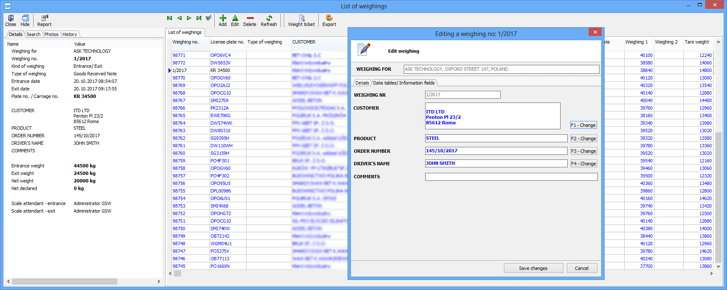Jump to first record navigation arrow
The width and height of the screenshot is (727, 290).
169,18
